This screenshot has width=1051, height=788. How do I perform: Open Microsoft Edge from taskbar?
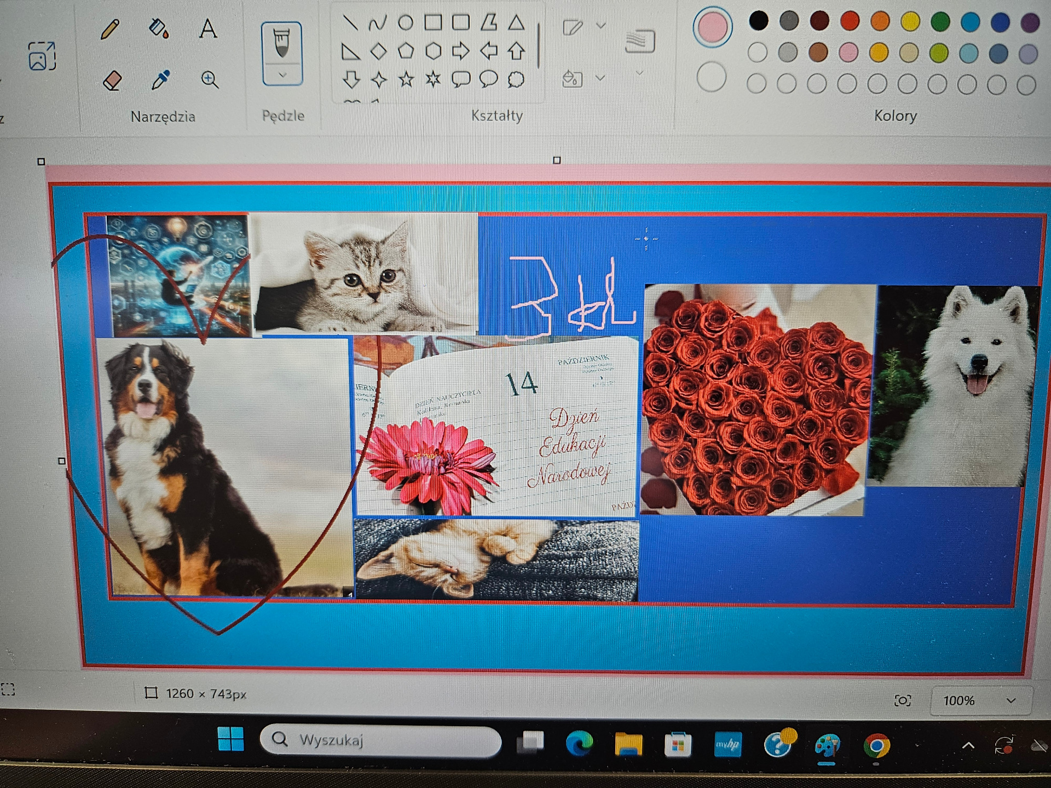[579, 743]
